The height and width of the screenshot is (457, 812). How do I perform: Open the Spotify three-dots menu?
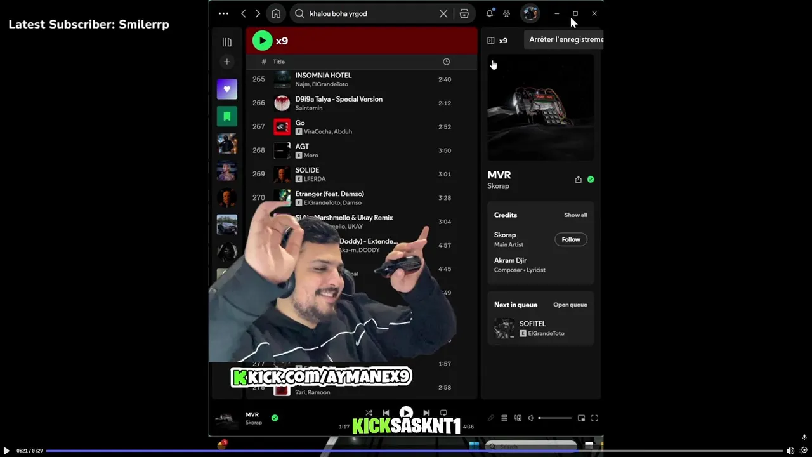click(223, 13)
